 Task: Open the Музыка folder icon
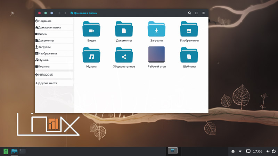(x=91, y=55)
